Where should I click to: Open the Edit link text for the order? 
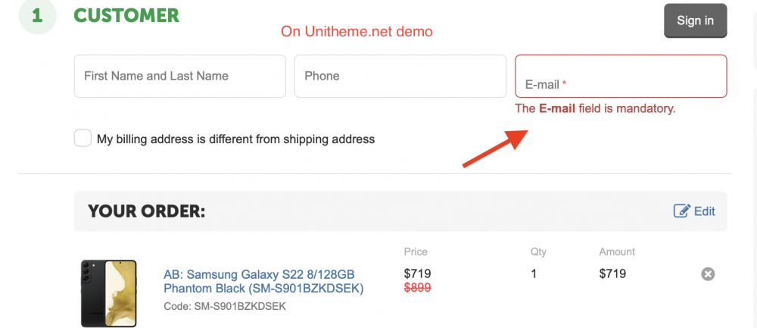704,211
